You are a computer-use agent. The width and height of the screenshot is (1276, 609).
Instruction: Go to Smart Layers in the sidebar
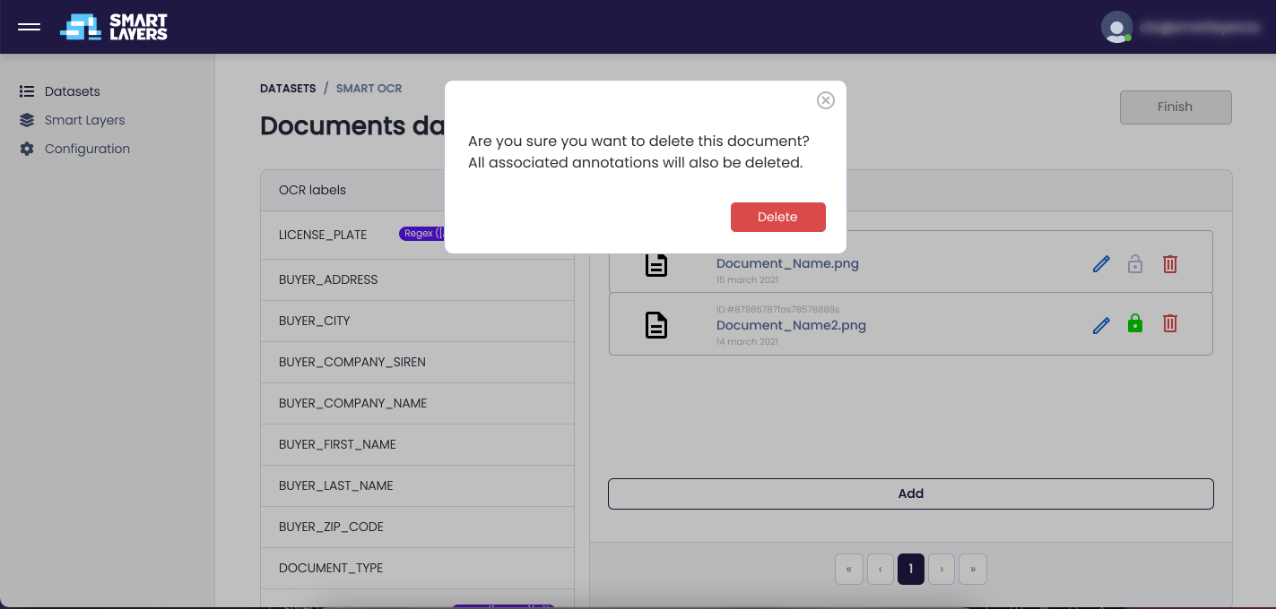coord(84,120)
